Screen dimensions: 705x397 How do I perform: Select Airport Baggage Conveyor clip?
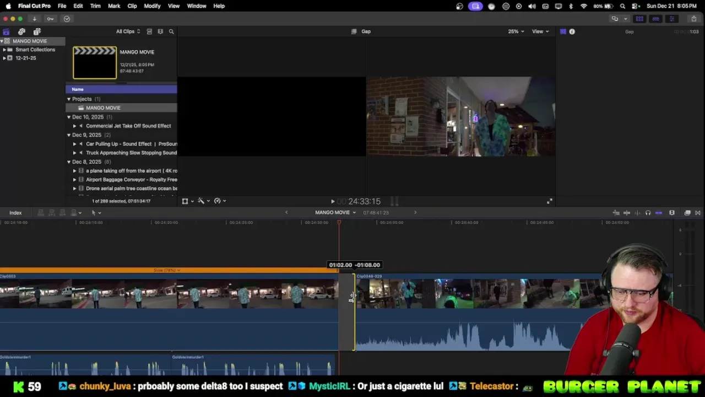pos(131,180)
